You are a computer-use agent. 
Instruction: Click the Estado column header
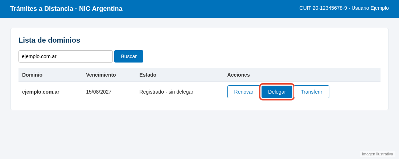[x=148, y=75]
